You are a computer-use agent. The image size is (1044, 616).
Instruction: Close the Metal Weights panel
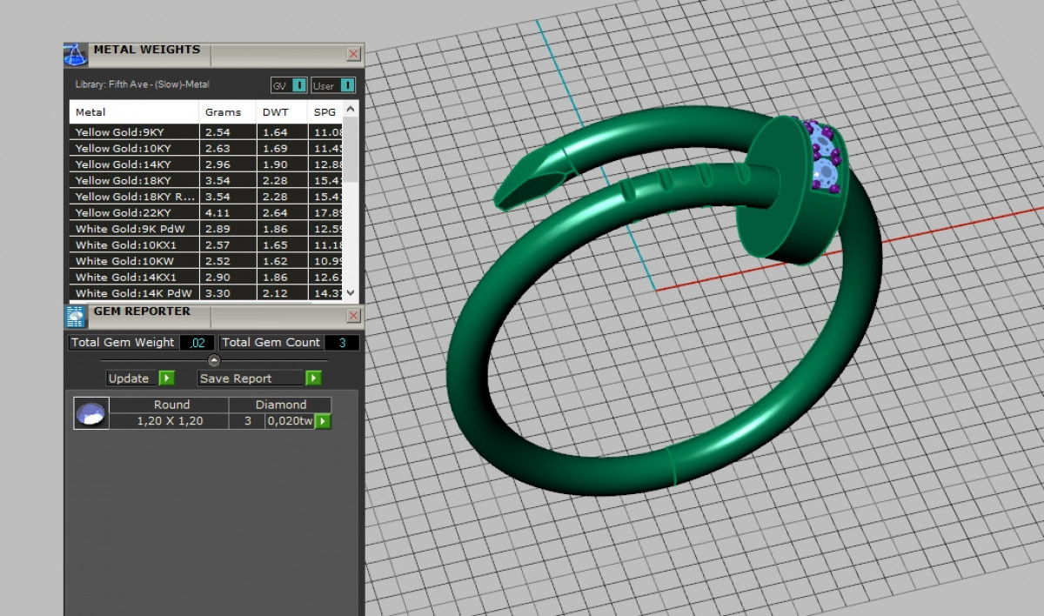[x=353, y=54]
